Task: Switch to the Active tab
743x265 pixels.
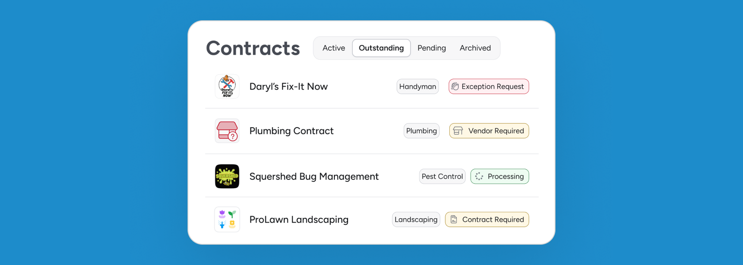Action: point(333,48)
